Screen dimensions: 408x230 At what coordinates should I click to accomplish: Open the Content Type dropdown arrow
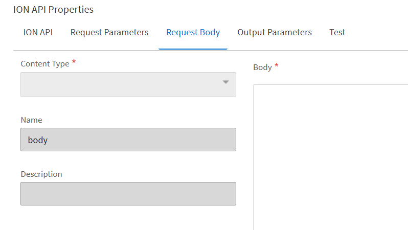(x=225, y=82)
